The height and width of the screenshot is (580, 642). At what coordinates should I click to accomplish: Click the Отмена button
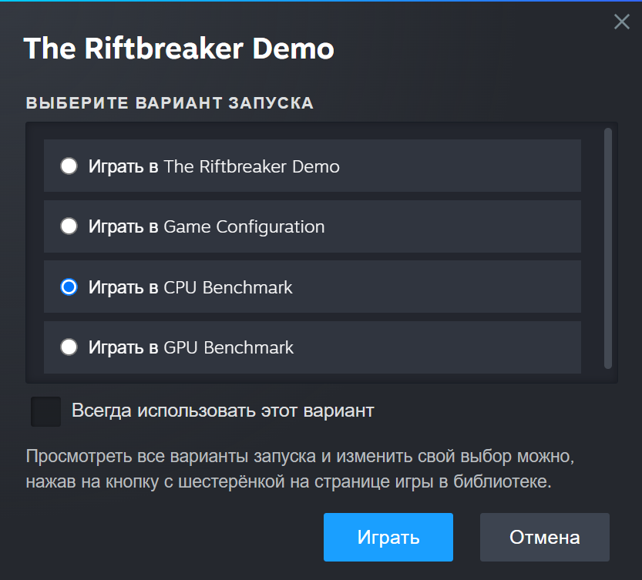tap(545, 537)
